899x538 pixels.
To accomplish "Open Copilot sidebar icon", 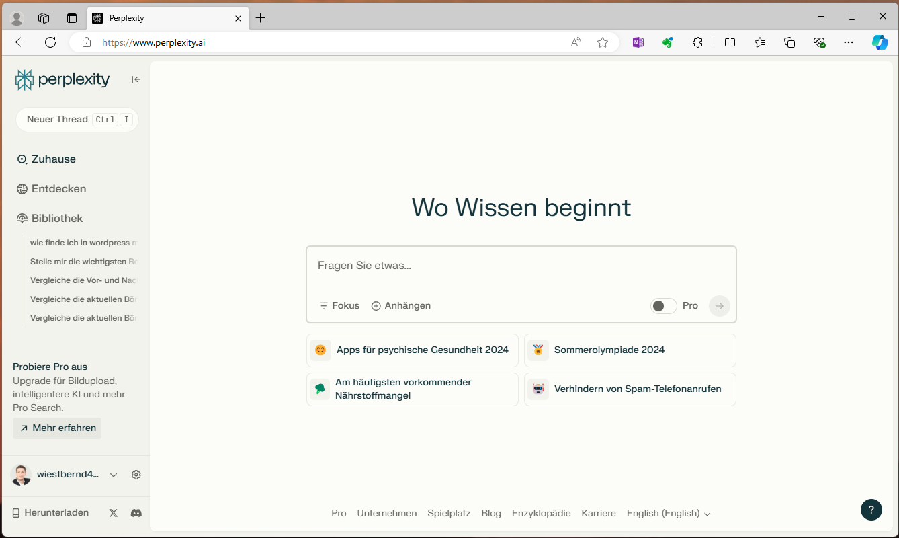I will pyautogui.click(x=880, y=42).
